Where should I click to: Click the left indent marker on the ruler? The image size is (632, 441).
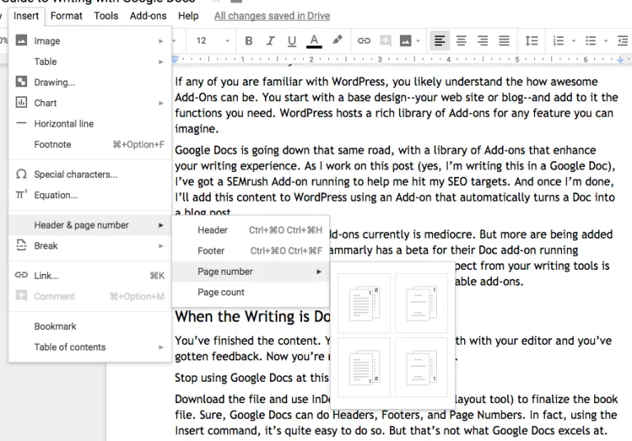[x=175, y=59]
